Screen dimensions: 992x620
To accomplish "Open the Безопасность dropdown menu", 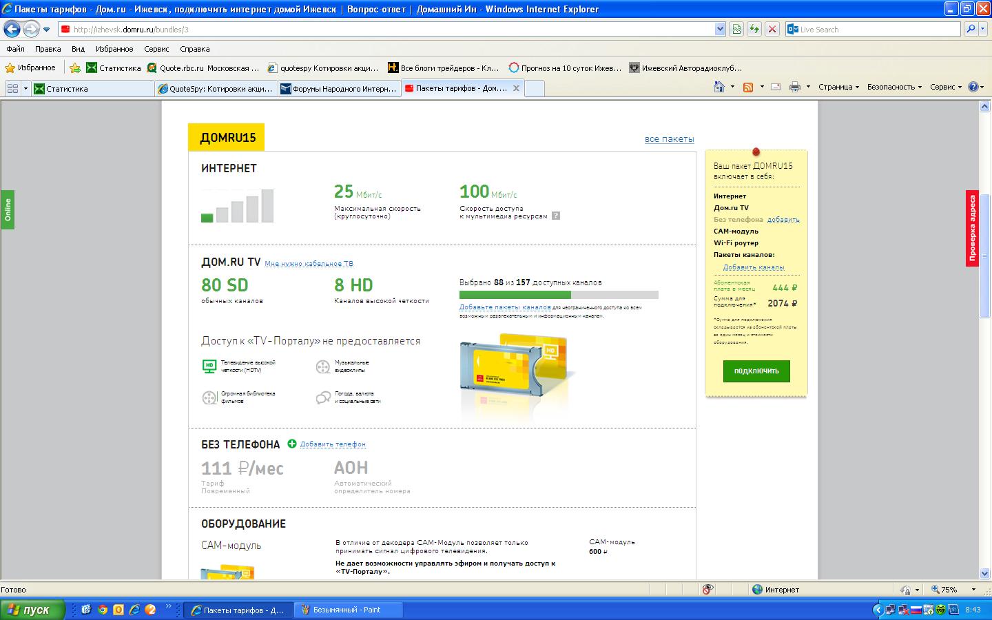I will tap(894, 87).
